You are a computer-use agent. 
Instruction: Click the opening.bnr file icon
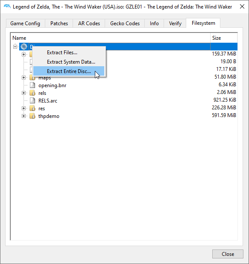pyautogui.click(x=32, y=85)
